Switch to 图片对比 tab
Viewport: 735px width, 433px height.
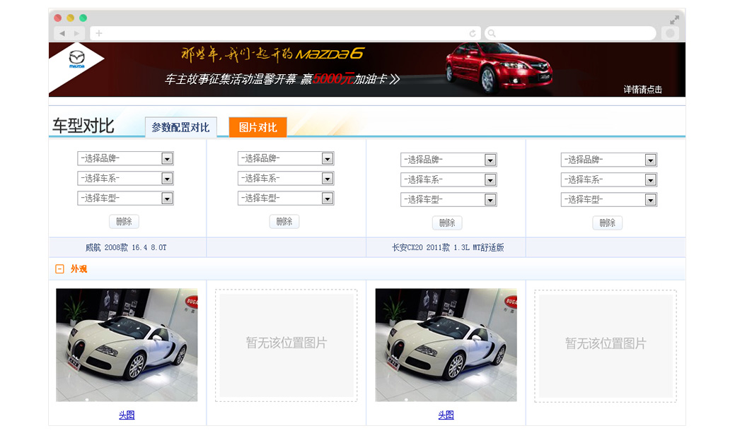click(257, 127)
